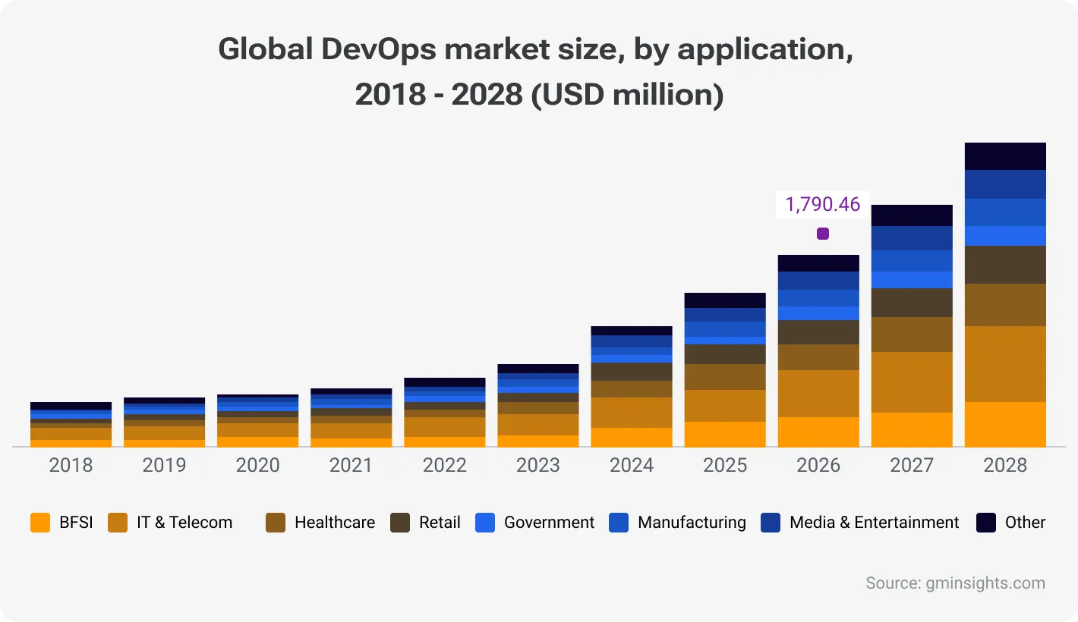Select the Government legend marker
1078x622 pixels.
click(x=484, y=523)
